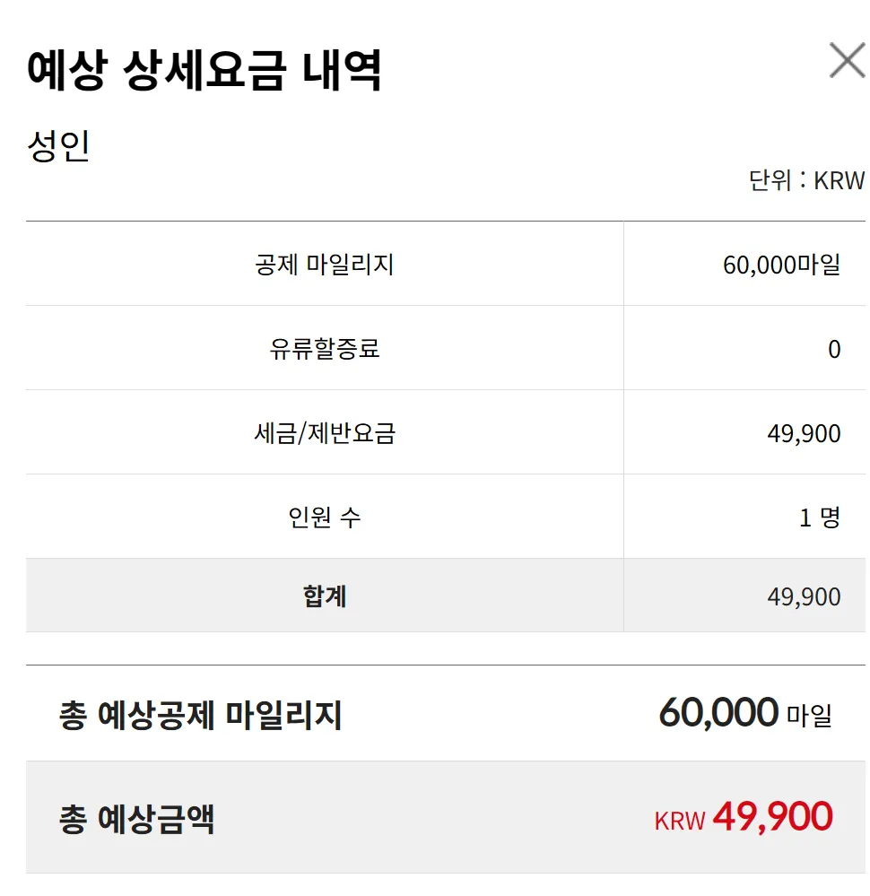The image size is (870, 896).
Task: Select the 인원 수 row label
Action: [x=325, y=518]
